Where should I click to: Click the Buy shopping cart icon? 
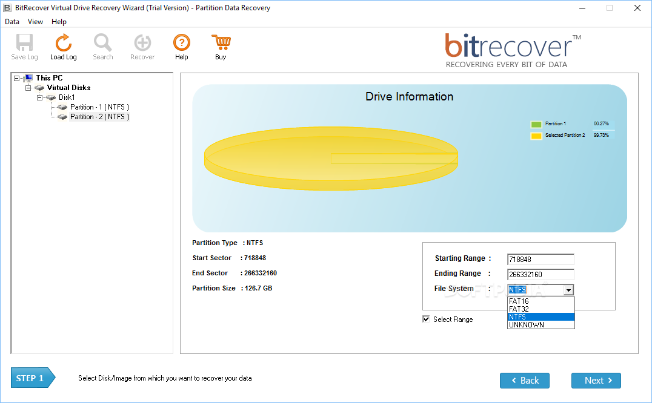coord(221,42)
